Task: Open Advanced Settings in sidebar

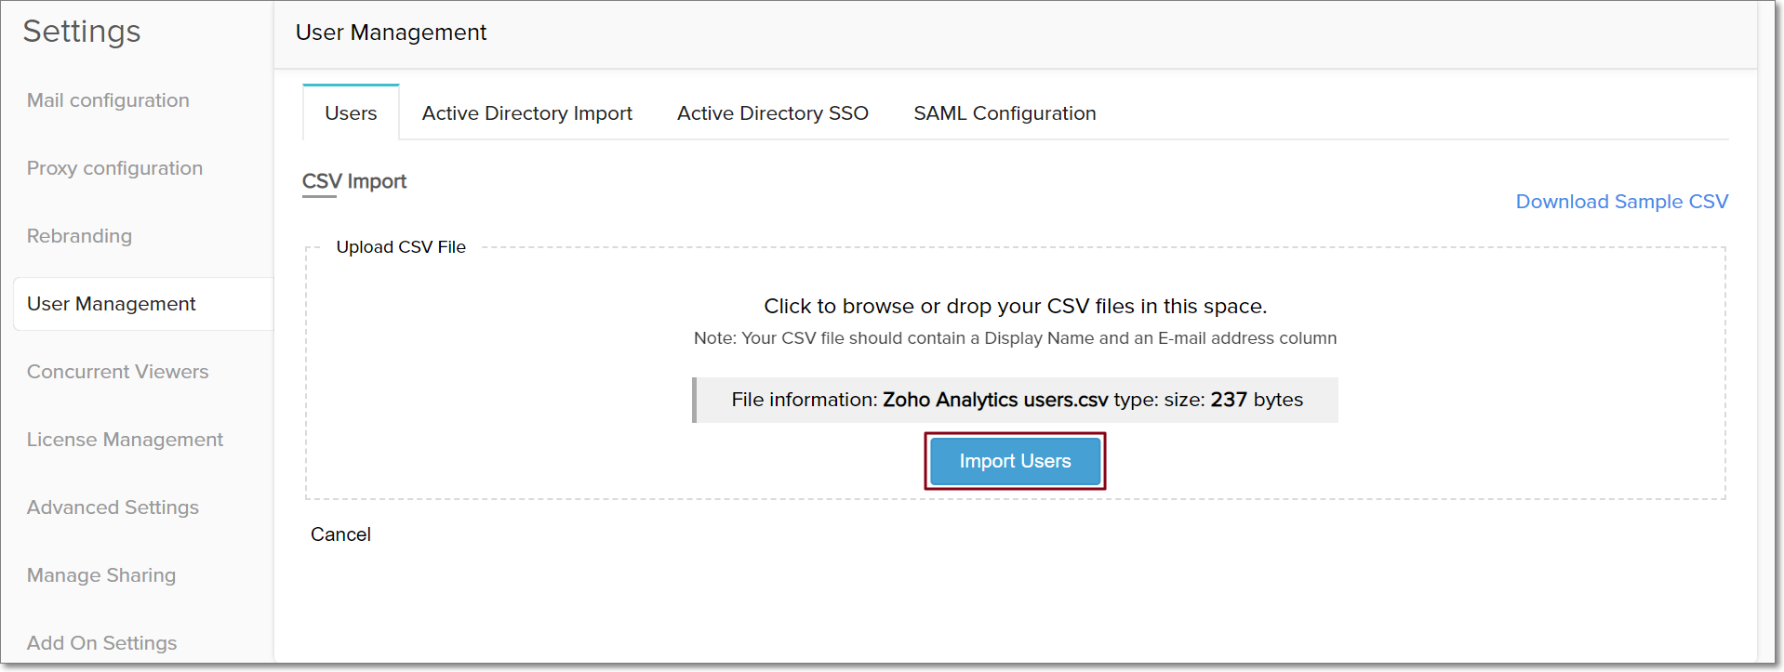Action: tap(113, 507)
